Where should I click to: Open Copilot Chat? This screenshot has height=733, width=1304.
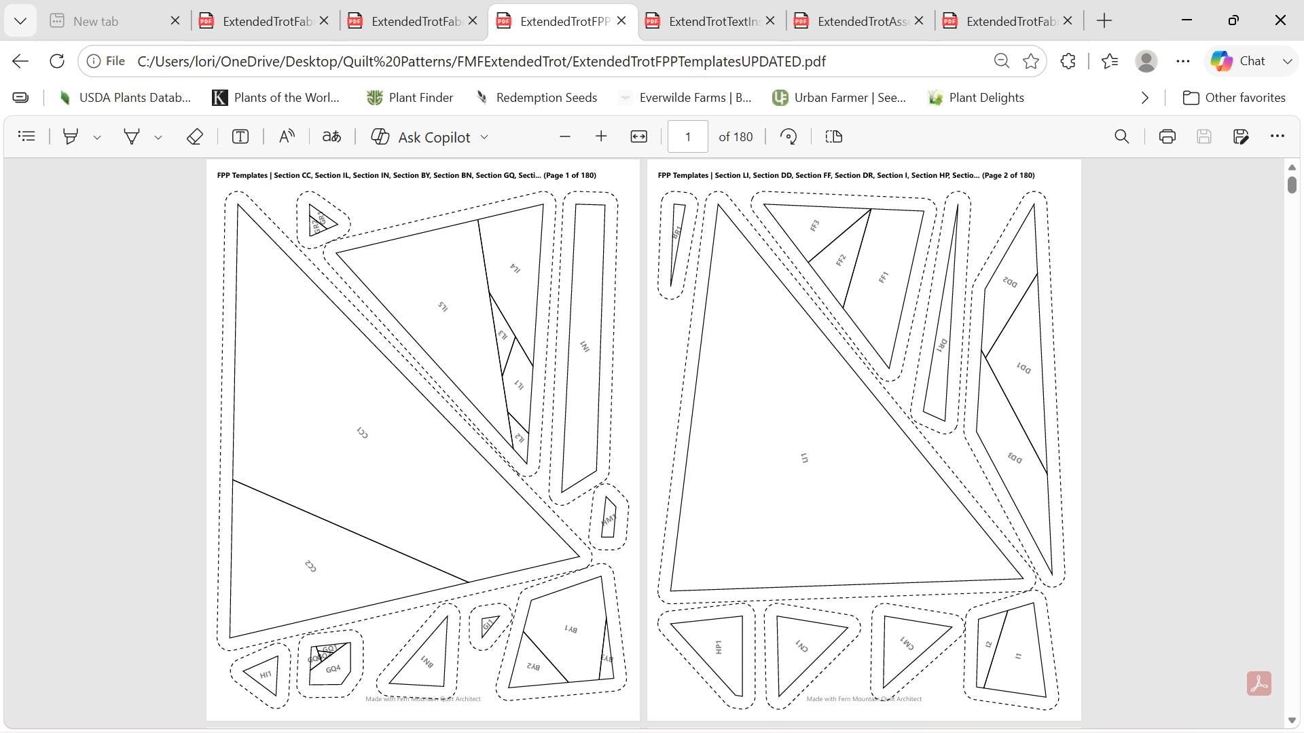(x=1239, y=61)
